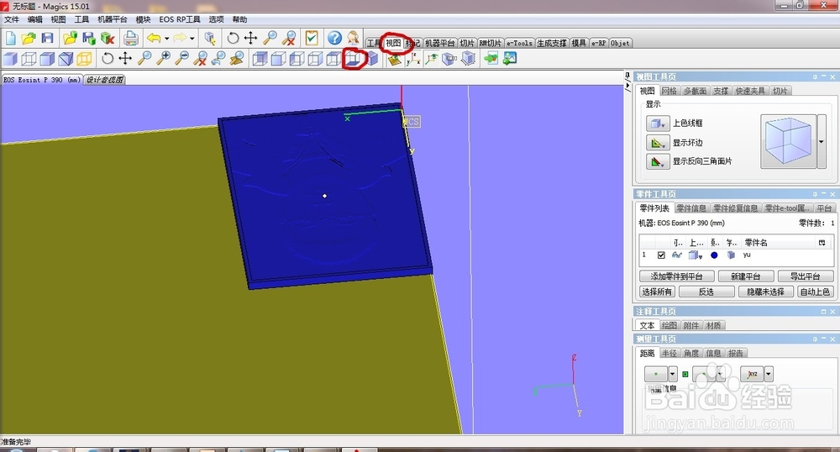Open the 显示反向三角面片 dropdown button

pos(658,161)
